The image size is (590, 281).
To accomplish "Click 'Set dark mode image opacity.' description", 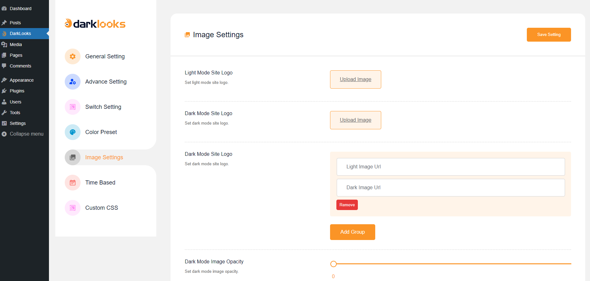I will 212,272.
